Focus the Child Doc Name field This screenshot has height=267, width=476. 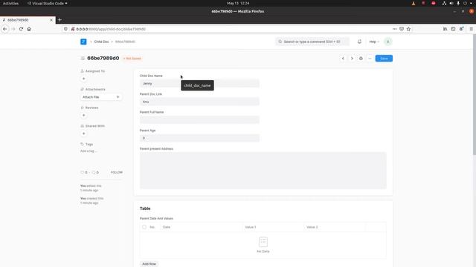point(199,84)
